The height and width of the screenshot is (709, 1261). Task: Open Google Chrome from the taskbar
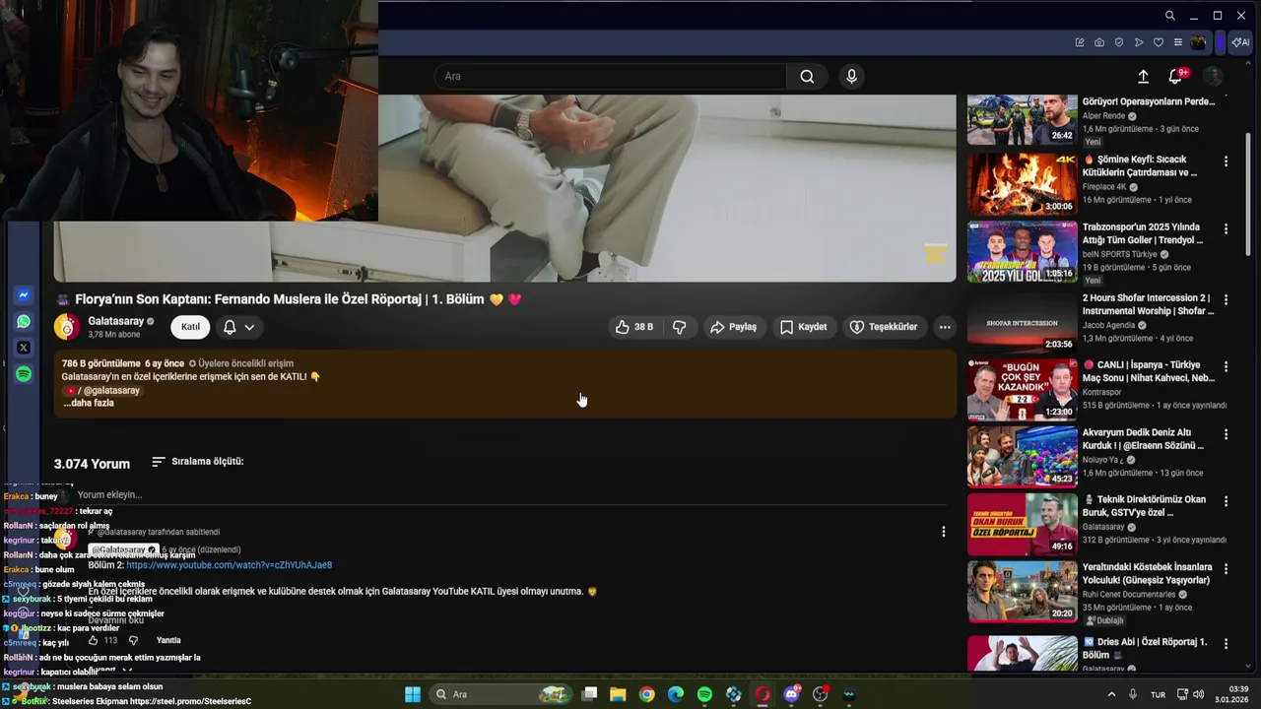click(x=646, y=694)
